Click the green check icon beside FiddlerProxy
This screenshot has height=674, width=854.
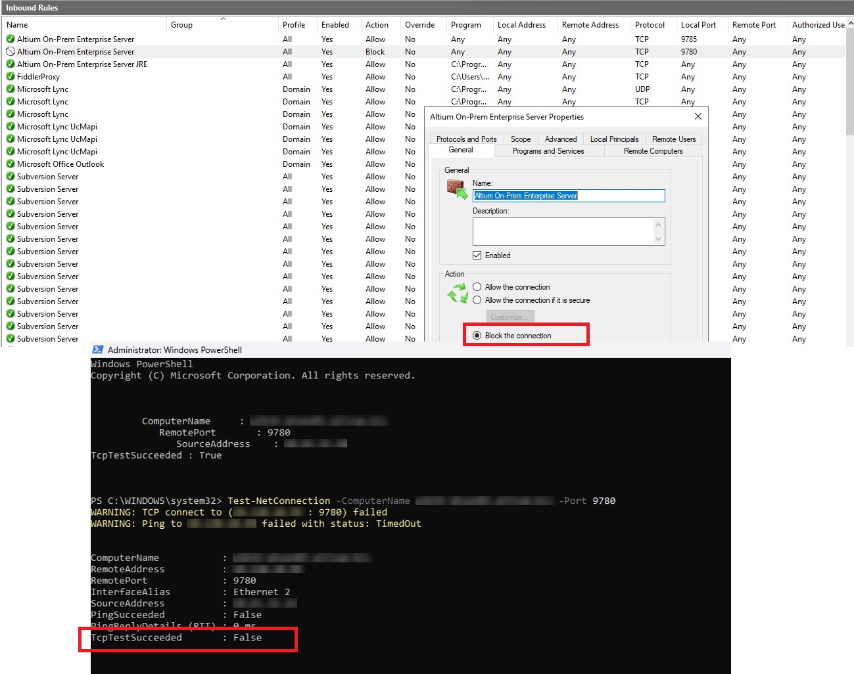pyautogui.click(x=11, y=77)
